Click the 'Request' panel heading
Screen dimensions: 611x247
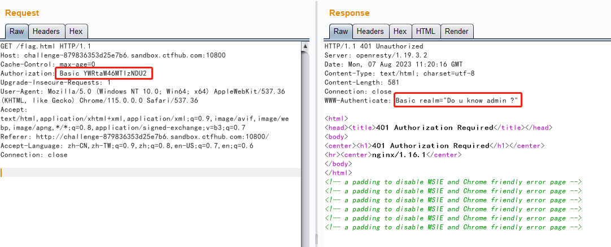pyautogui.click(x=22, y=13)
